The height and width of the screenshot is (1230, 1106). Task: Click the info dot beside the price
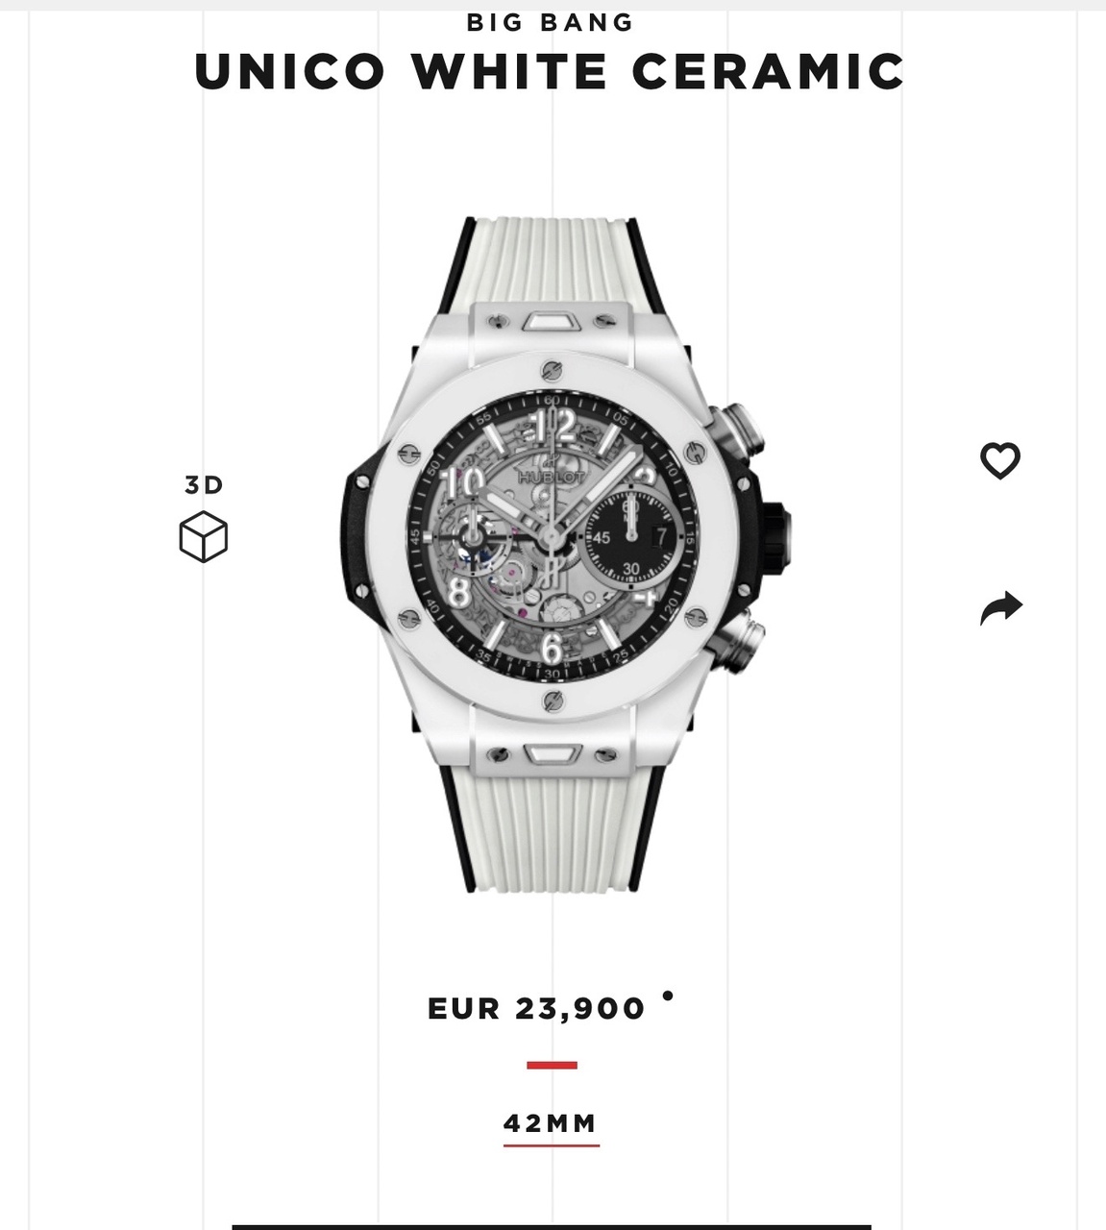click(669, 996)
